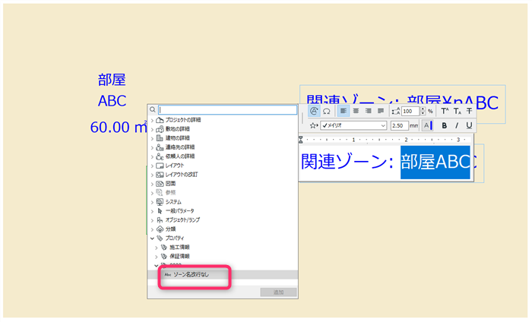The width and height of the screenshot is (532, 322).
Task: Click the line spacing icon
Action: [396, 111]
